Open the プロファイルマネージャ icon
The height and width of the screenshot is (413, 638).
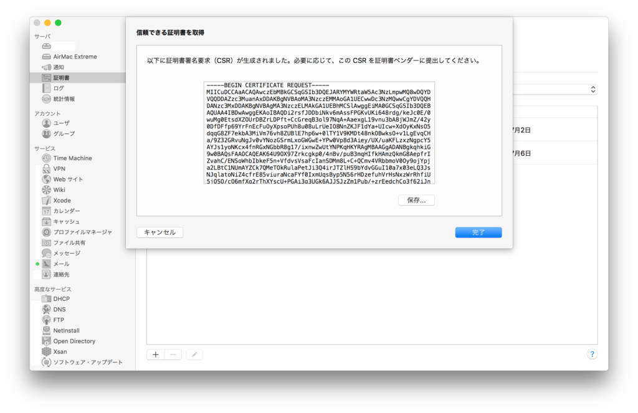coord(46,232)
